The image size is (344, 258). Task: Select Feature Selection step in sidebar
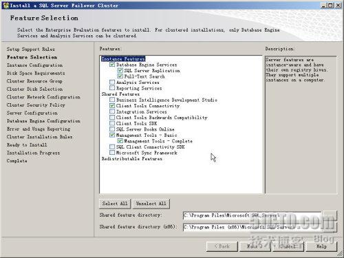coord(32,57)
